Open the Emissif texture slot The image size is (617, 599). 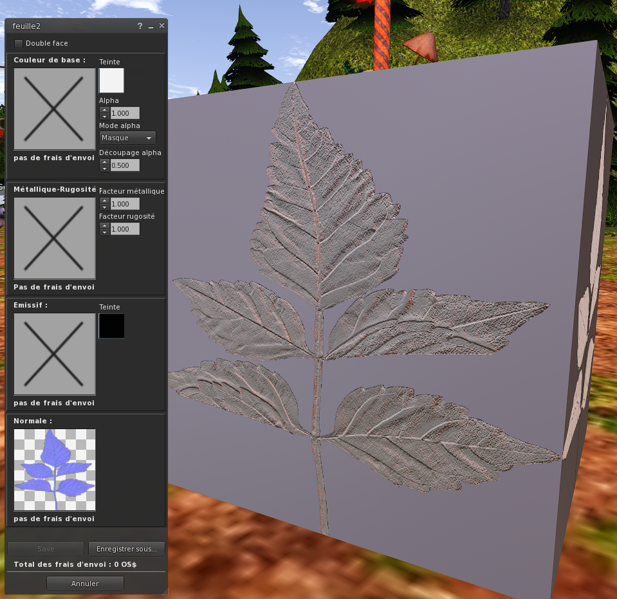tap(55, 353)
